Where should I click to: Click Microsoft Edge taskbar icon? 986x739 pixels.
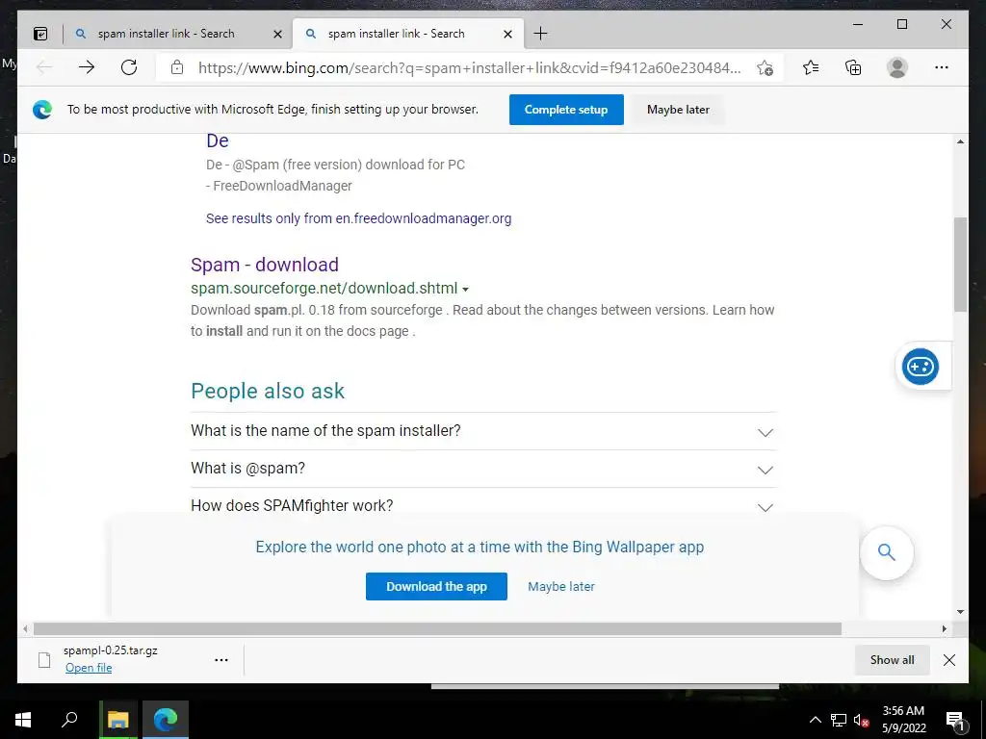(x=166, y=720)
